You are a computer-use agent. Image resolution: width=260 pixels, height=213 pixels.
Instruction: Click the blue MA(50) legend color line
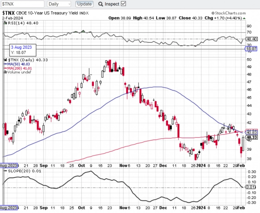[x=5, y=64]
